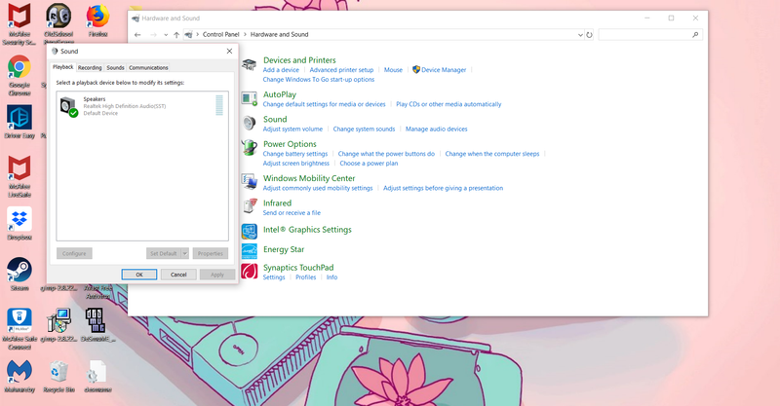Open the Synaptics TouchPad icon
Screen dimensions: 780x406
250,272
